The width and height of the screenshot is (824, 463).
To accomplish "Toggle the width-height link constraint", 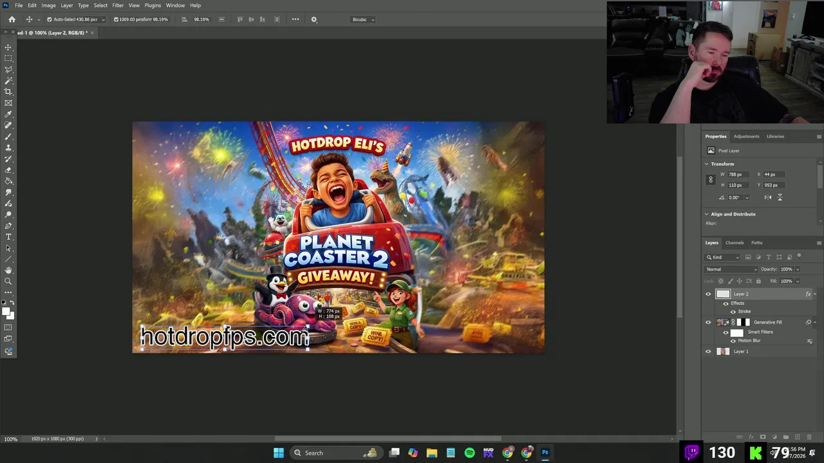I will coord(711,180).
